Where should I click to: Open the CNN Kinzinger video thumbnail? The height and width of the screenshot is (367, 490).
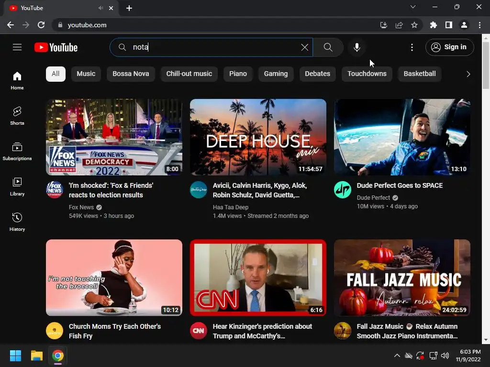[x=258, y=278]
